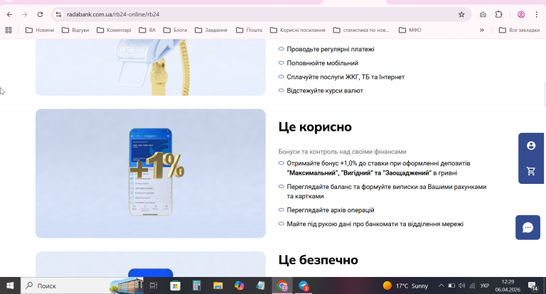Viewport: 546px width, 294px height.
Task: Open the shopping cart side button
Action: click(530, 171)
